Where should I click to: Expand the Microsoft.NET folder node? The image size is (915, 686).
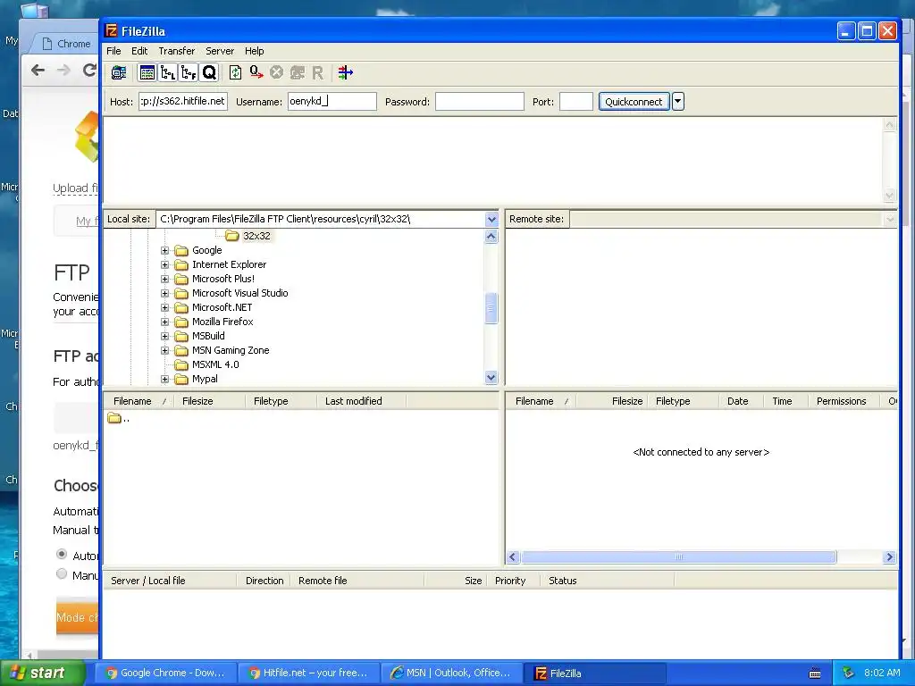pyautogui.click(x=165, y=307)
